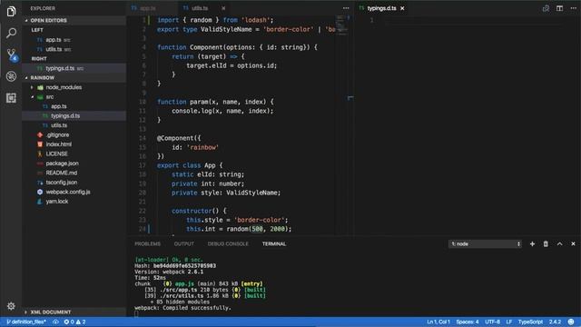Change end of line via LF
The width and height of the screenshot is (581, 327).
coord(509,322)
